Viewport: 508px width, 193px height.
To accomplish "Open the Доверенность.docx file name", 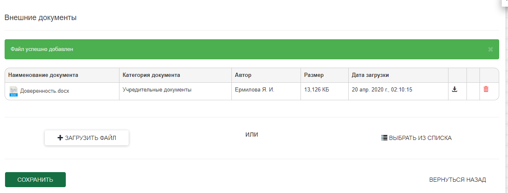I will coord(44,91).
